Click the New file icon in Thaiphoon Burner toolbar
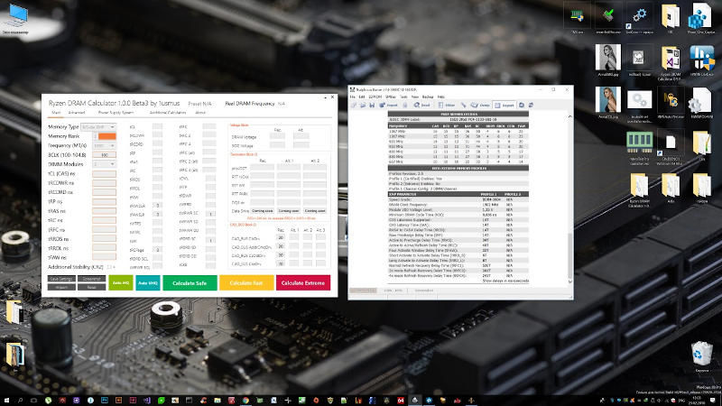This screenshot has width=722, height=406. pos(354,106)
